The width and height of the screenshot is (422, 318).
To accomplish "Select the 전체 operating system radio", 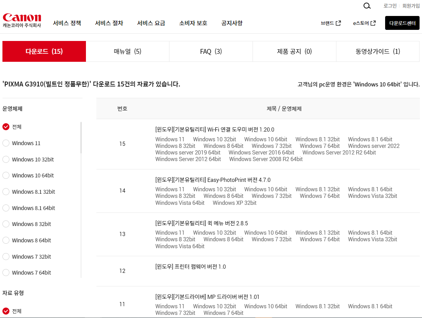I will (x=6, y=127).
